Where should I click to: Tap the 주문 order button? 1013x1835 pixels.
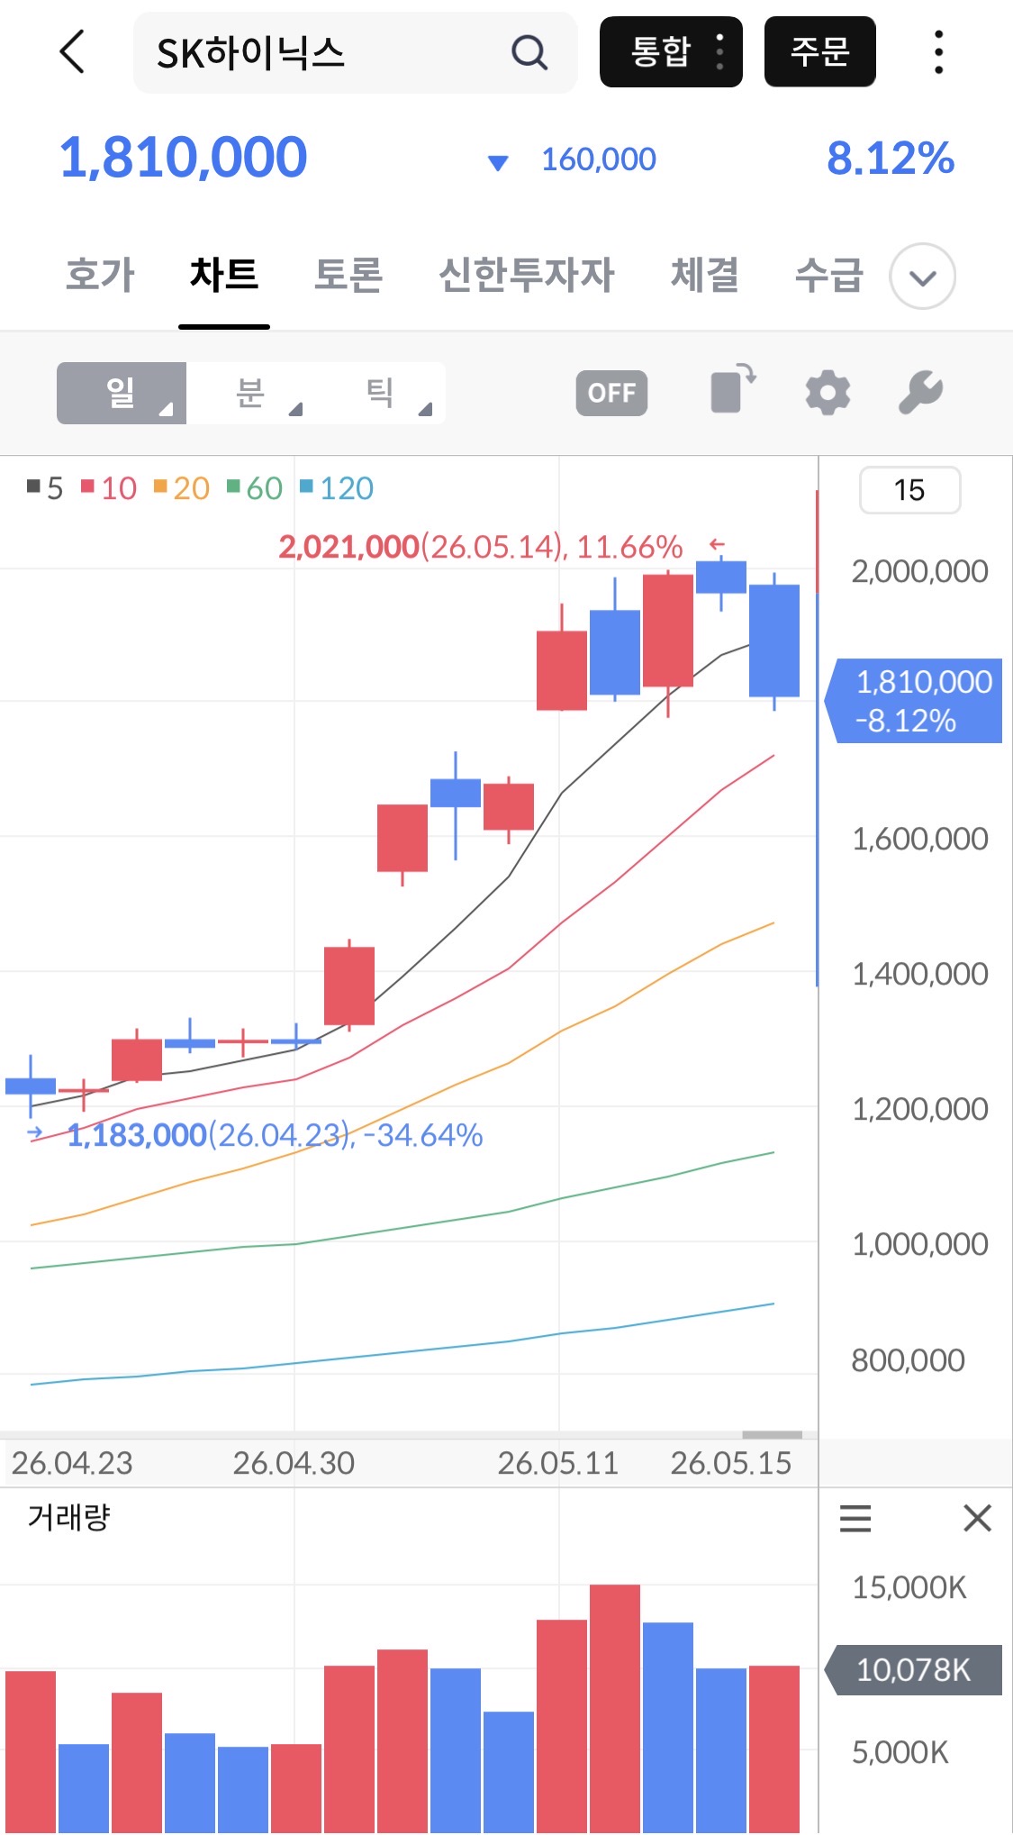tap(820, 51)
